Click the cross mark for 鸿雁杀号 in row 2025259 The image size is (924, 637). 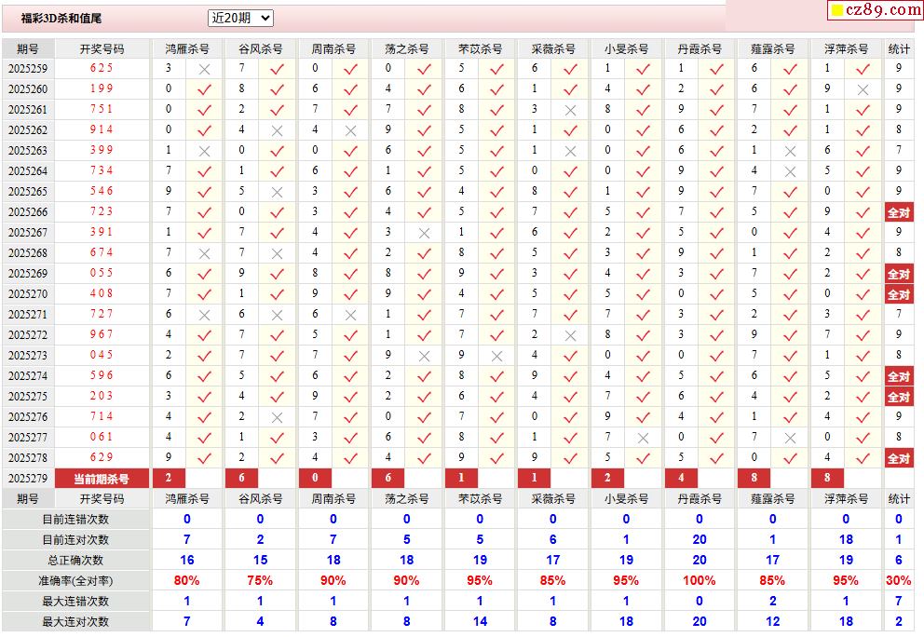click(205, 69)
